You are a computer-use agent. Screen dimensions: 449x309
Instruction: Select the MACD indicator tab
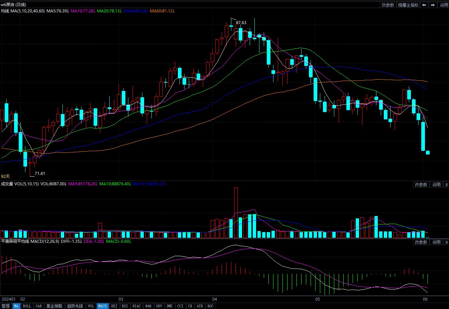point(103,306)
